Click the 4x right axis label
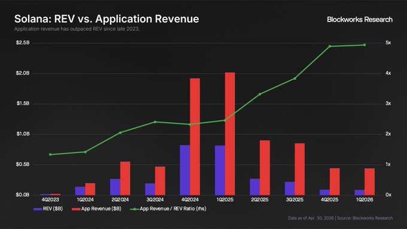The width and height of the screenshot is (407, 229). [x=388, y=73]
